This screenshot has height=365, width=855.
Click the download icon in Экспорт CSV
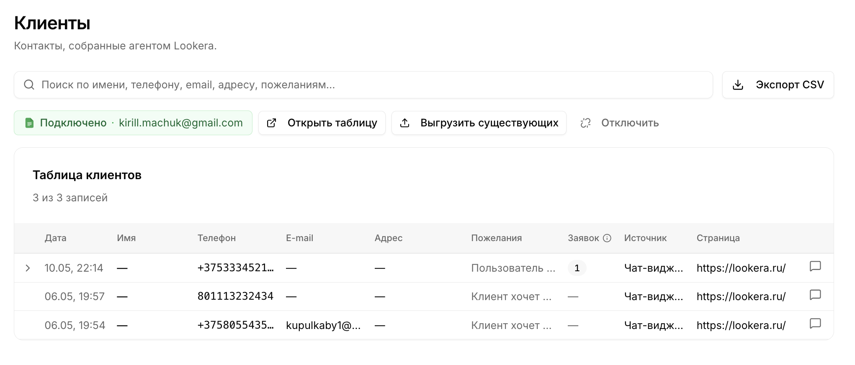click(x=738, y=85)
